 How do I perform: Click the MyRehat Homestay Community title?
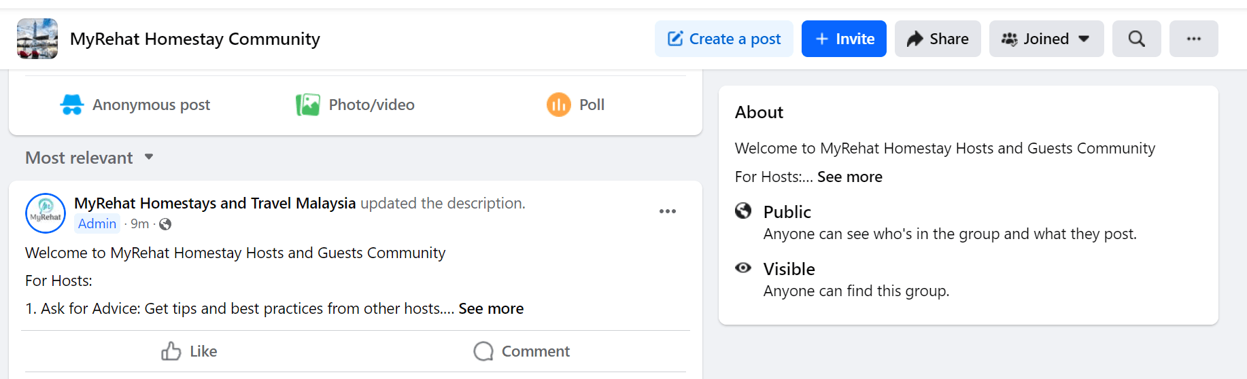click(195, 39)
